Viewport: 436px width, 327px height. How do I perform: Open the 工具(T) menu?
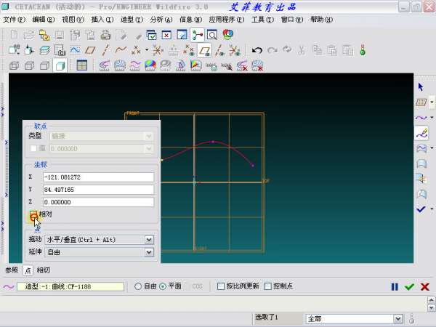tap(262, 20)
